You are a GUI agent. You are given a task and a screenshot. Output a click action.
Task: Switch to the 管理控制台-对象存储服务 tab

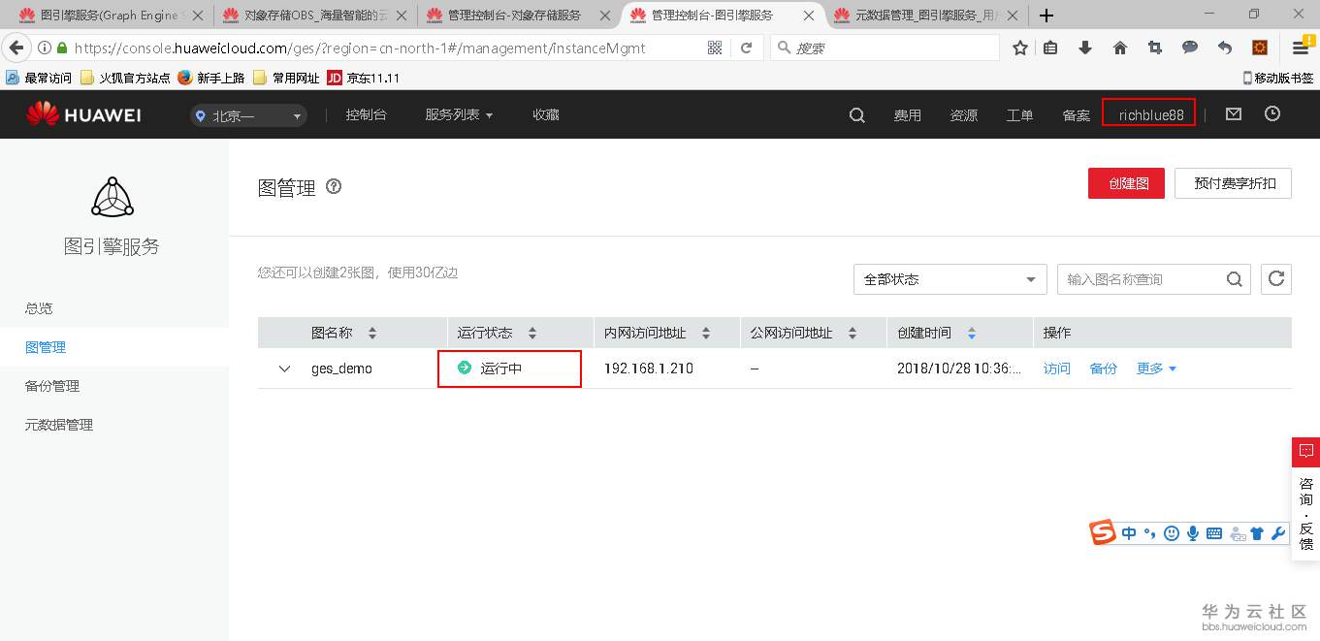(x=518, y=16)
